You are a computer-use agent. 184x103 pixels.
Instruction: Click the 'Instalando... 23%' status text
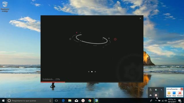[x=51, y=79]
